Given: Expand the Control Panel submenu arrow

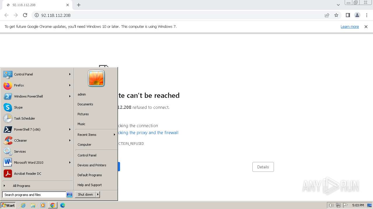Looking at the screenshot, I should 70,74.
